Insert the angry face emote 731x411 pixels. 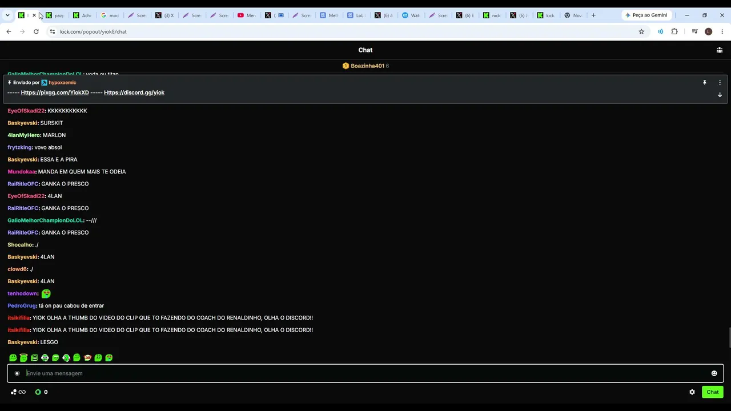pyautogui.click(x=34, y=358)
